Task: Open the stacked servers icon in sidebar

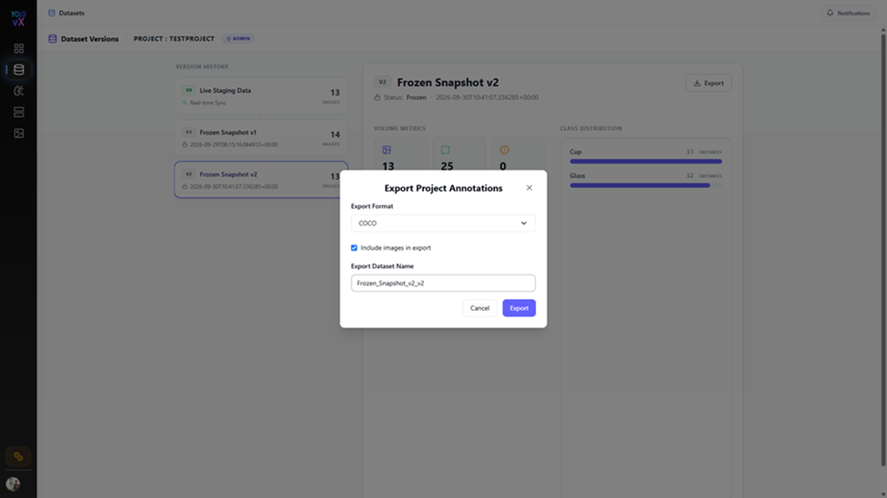Action: pyautogui.click(x=19, y=112)
